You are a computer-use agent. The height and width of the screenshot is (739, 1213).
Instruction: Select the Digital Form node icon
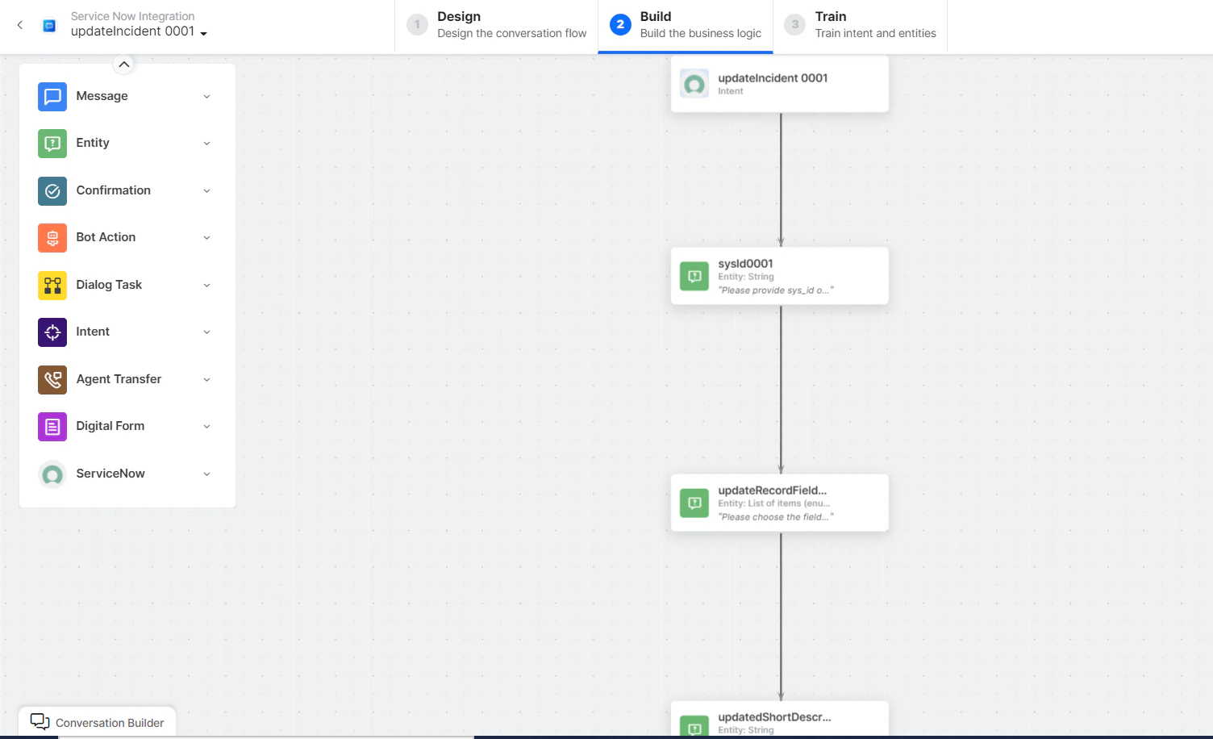[52, 426]
